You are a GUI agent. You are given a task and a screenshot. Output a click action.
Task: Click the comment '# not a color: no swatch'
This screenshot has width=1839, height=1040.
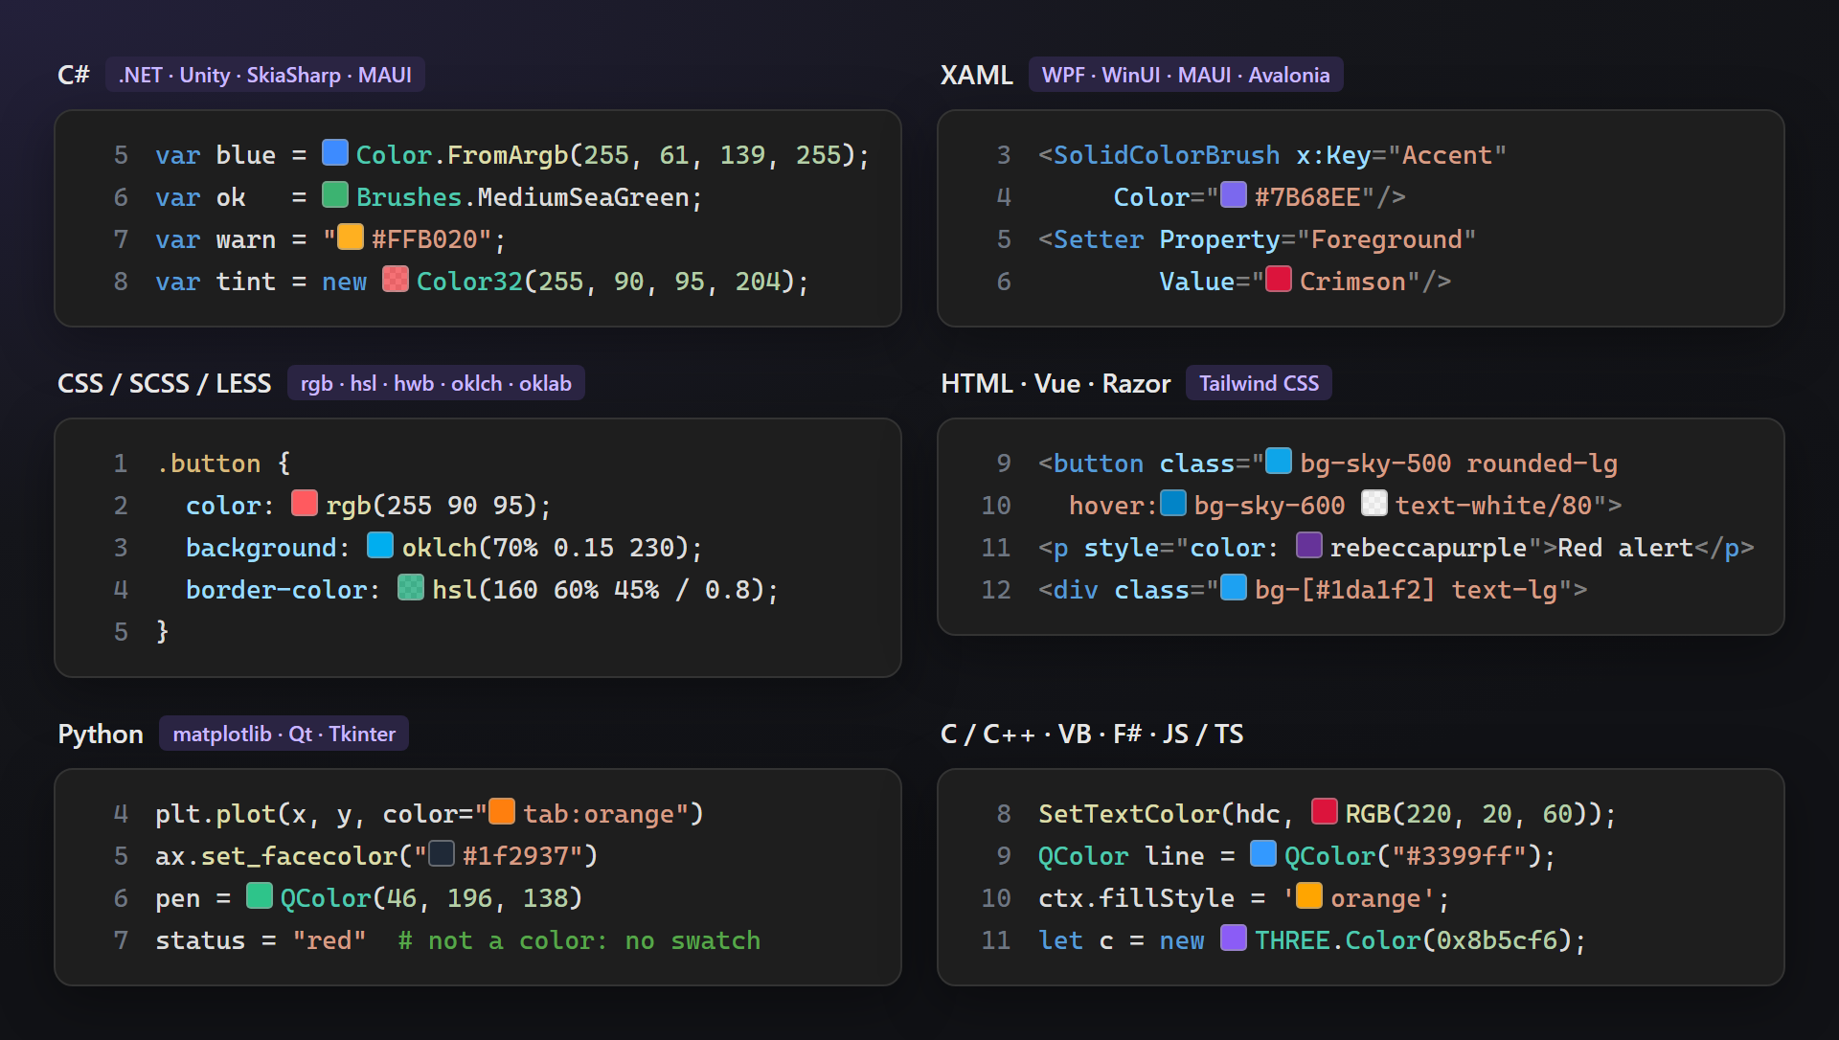[579, 940]
